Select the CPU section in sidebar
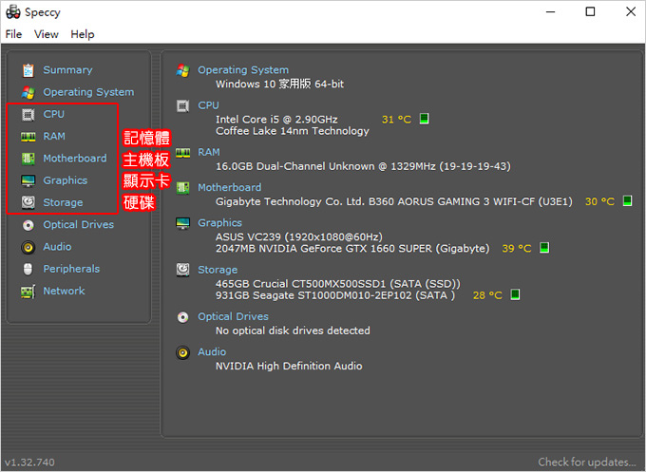Image resolution: width=646 pixels, height=472 pixels. coord(54,114)
